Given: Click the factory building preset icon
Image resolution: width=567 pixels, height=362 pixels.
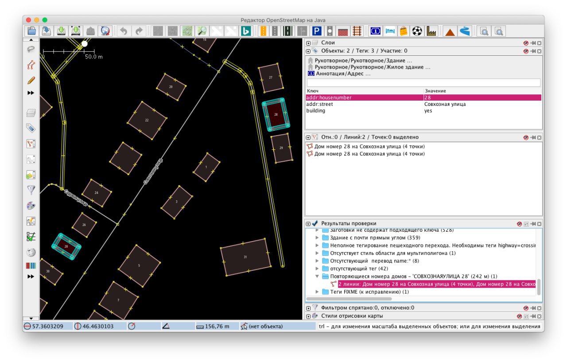Looking at the screenshot, I should (431, 31).
